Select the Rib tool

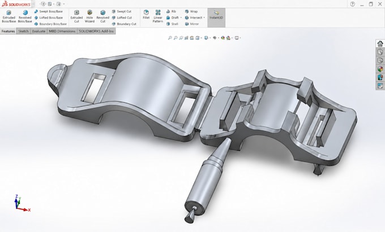click(x=171, y=11)
